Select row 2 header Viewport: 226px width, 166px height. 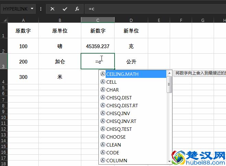(4, 46)
